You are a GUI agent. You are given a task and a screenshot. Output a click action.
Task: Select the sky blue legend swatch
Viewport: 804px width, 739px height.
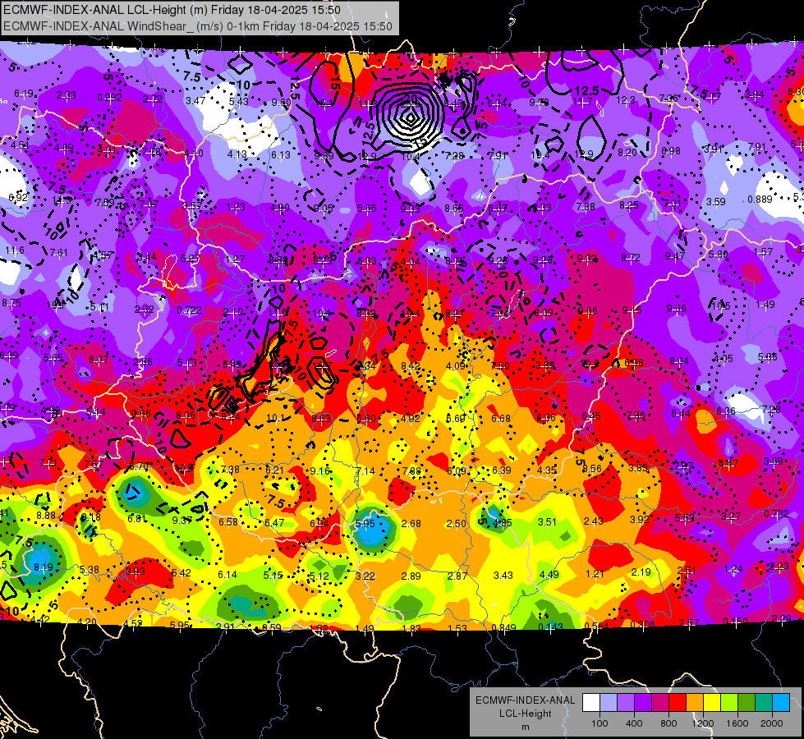[781, 703]
